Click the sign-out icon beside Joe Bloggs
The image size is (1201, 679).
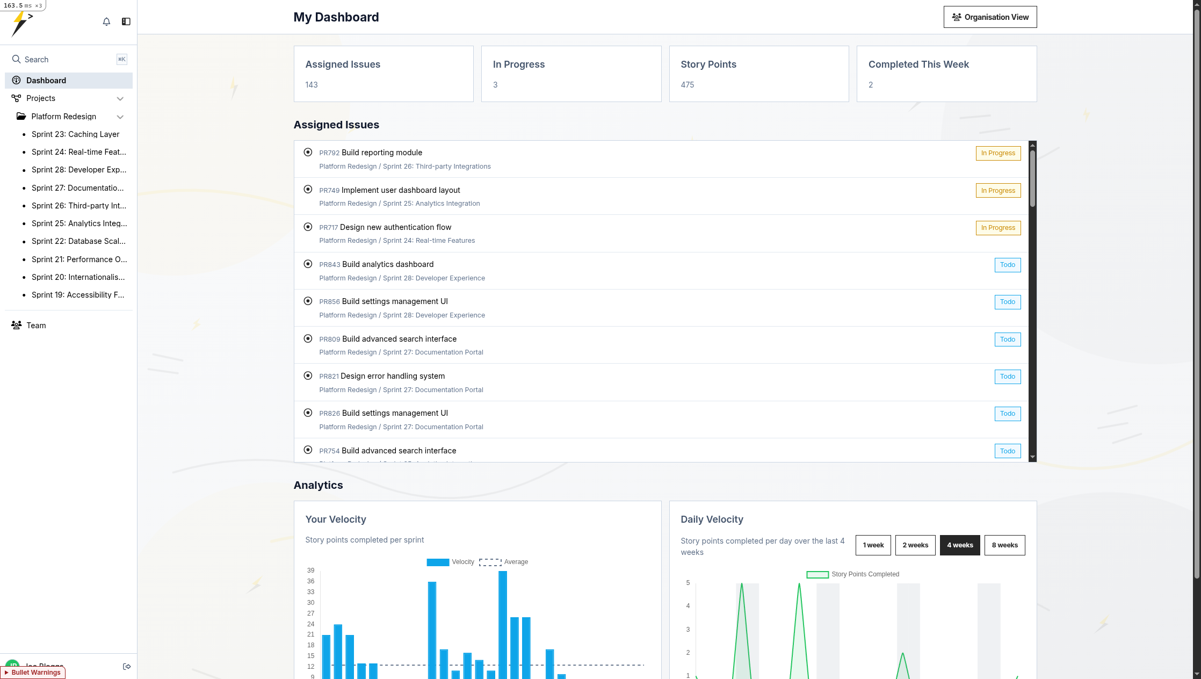[127, 666]
